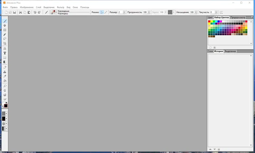
Task: Select the Gradient tool in the toolbox
Action: pos(5,62)
